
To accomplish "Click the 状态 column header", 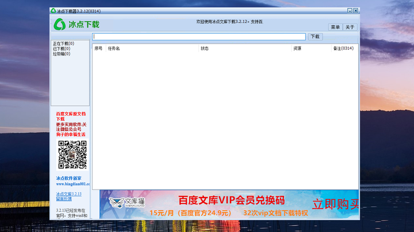I will click(x=245, y=48).
